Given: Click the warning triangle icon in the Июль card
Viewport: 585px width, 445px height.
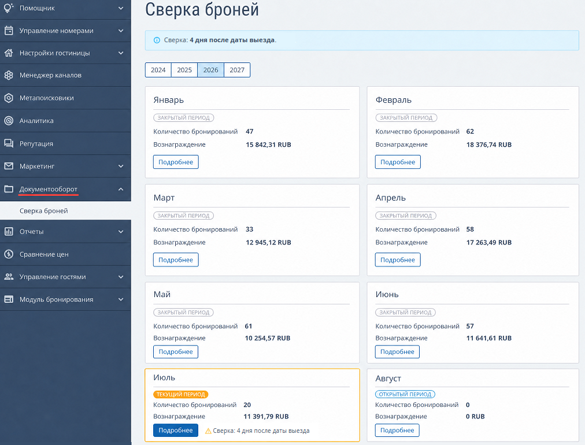Looking at the screenshot, I should pos(208,431).
